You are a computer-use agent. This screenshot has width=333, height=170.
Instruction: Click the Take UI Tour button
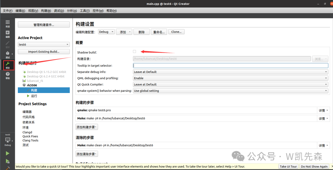click(x=288, y=167)
